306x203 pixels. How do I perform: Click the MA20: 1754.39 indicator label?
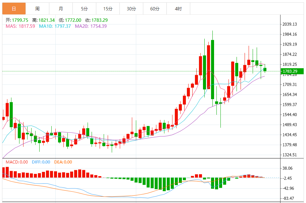pyautogui.click(x=91, y=26)
